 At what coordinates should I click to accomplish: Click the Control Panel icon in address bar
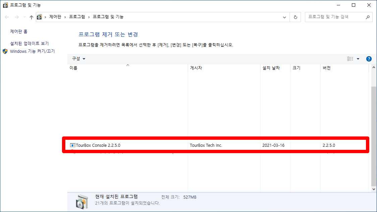point(39,17)
